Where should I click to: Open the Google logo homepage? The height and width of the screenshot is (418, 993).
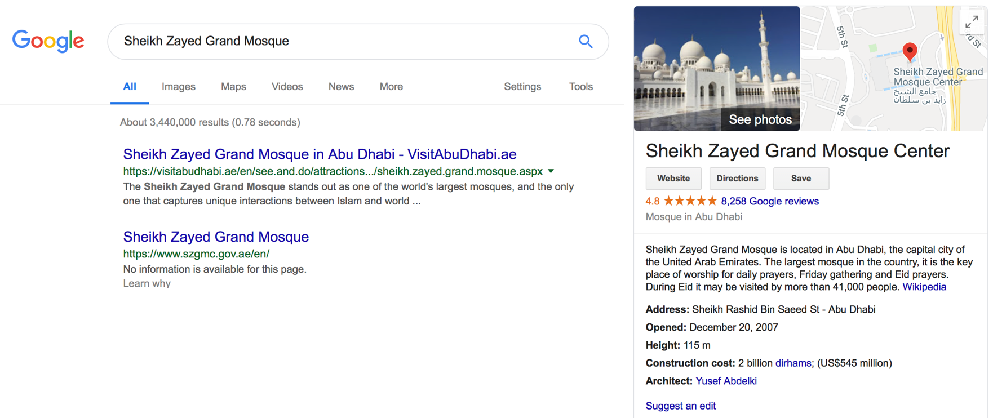tap(48, 41)
